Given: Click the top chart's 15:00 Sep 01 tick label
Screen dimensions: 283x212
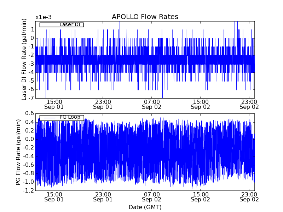Looking at the screenshot, I should [54, 105].
